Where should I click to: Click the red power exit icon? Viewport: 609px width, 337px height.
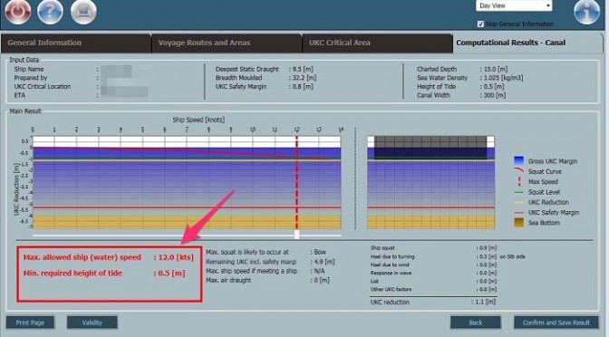(17, 12)
